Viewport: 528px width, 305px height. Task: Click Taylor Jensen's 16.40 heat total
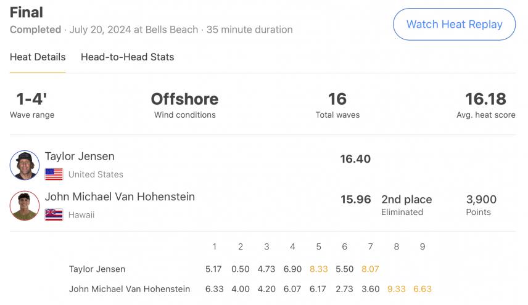[355, 159]
